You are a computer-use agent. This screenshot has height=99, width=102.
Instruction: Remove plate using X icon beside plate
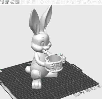pyautogui.click(x=98, y=86)
